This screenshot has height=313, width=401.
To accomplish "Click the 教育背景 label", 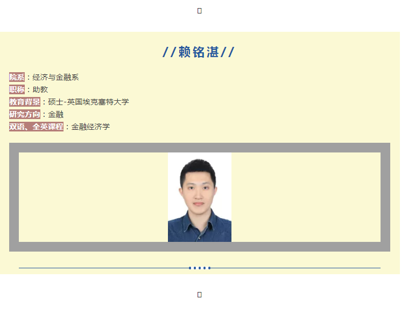I will [x=25, y=102].
